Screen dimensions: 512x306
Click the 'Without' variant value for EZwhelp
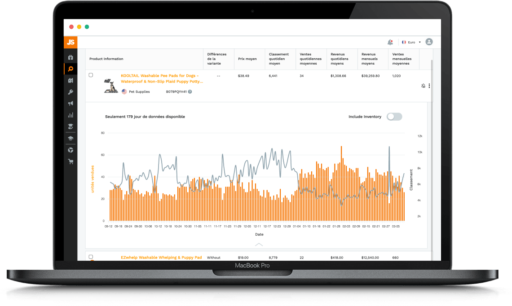tap(213, 258)
